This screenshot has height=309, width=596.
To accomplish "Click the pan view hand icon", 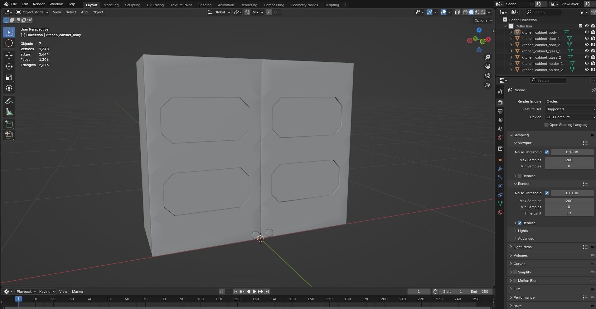I will (488, 66).
